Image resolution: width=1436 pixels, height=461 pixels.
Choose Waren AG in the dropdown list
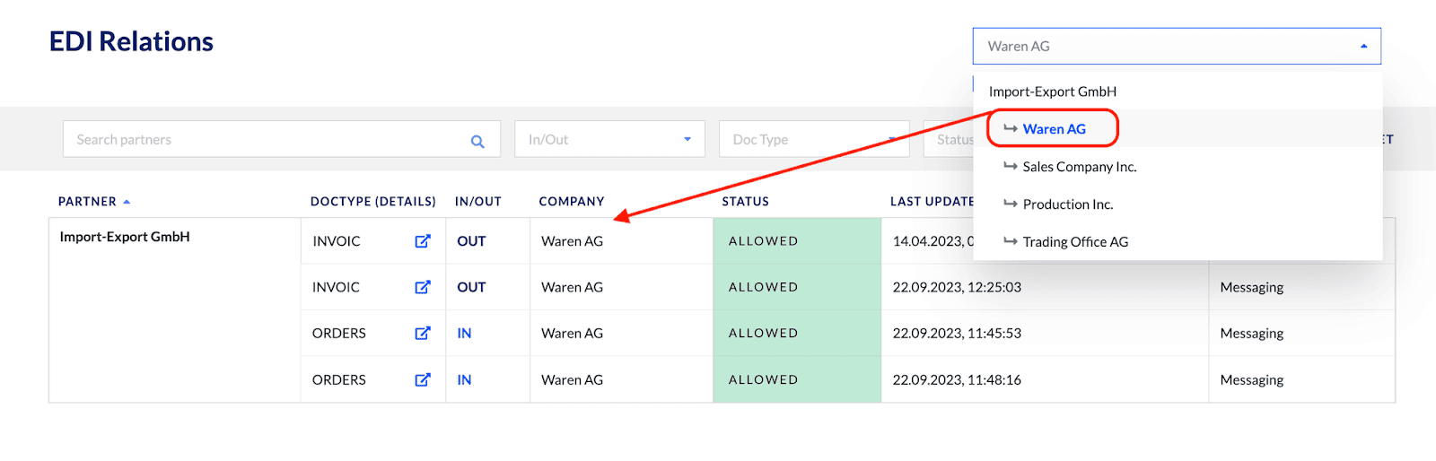coord(1054,129)
